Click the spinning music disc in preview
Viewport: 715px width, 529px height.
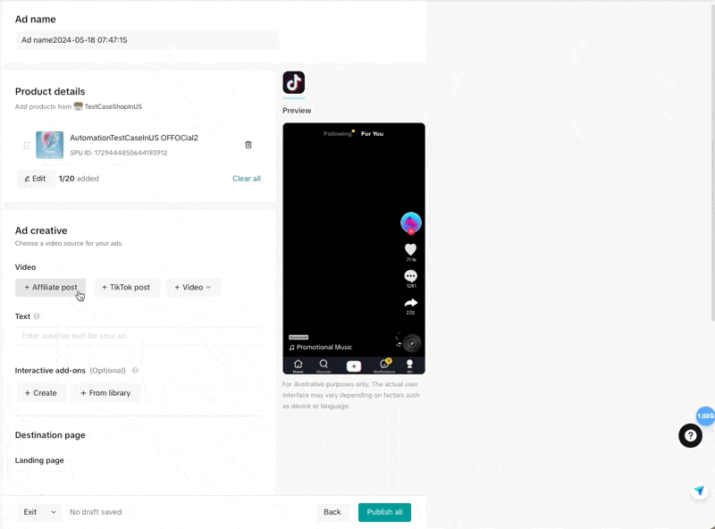(411, 343)
